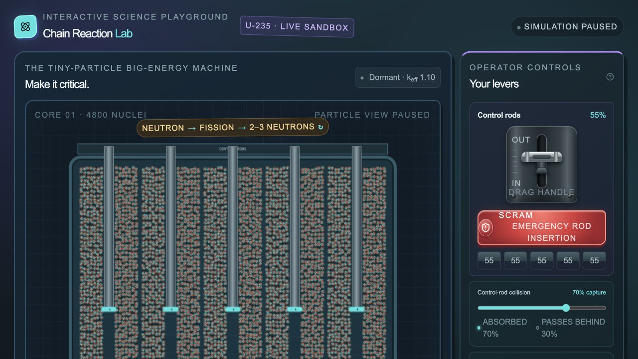Click the 70% capture readout

pos(589,293)
